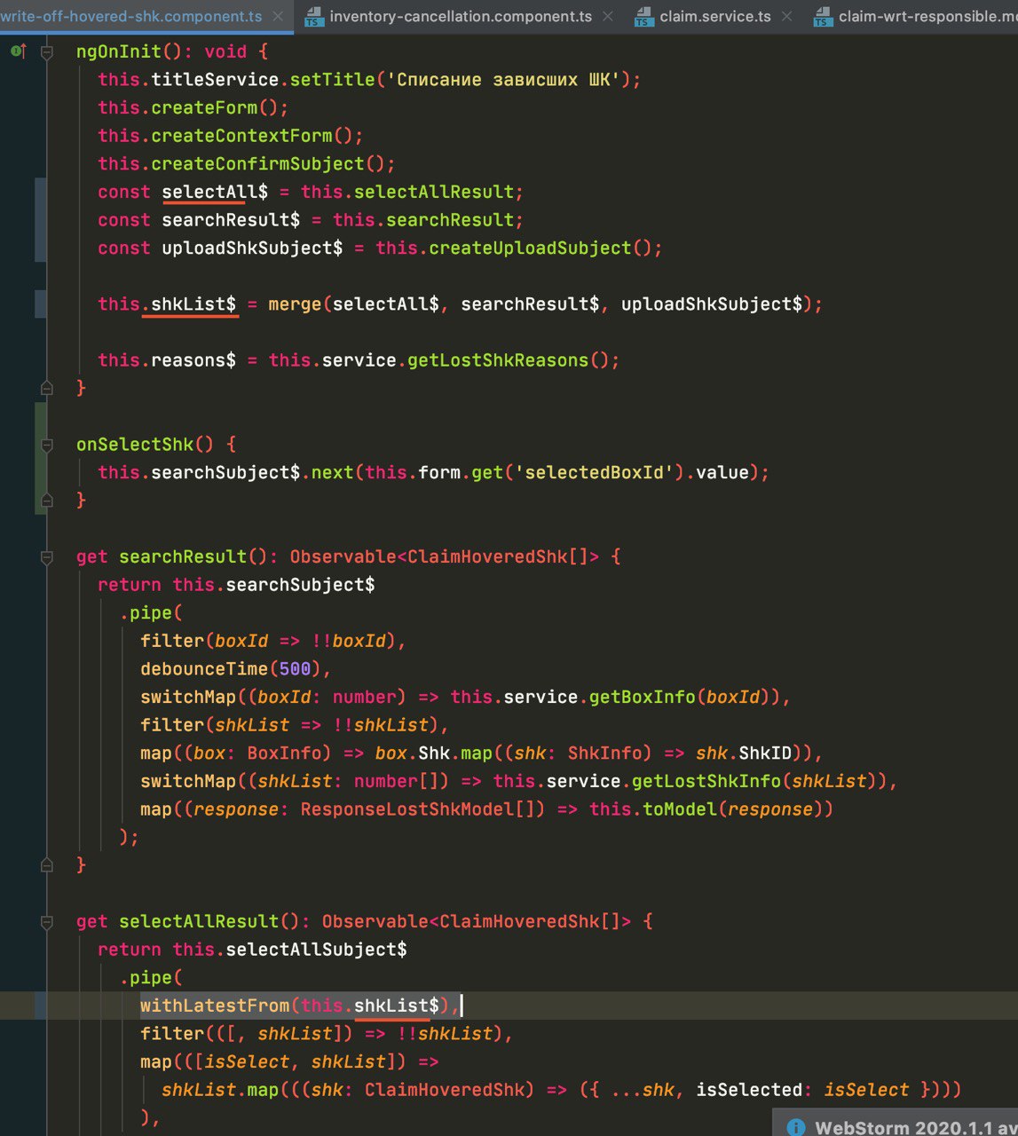Collapse the onSelectShk method fold marker
This screenshot has height=1136, width=1018.
click(47, 445)
